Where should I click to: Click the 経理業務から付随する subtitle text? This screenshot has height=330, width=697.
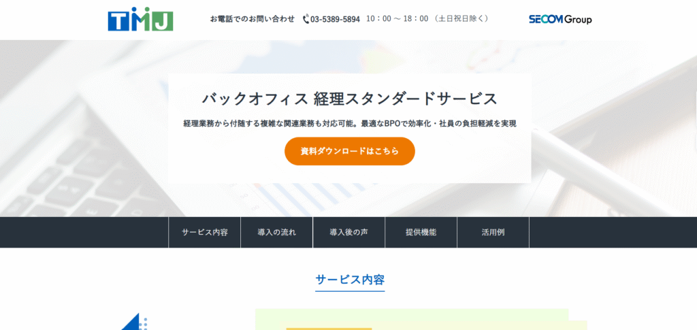pos(349,123)
